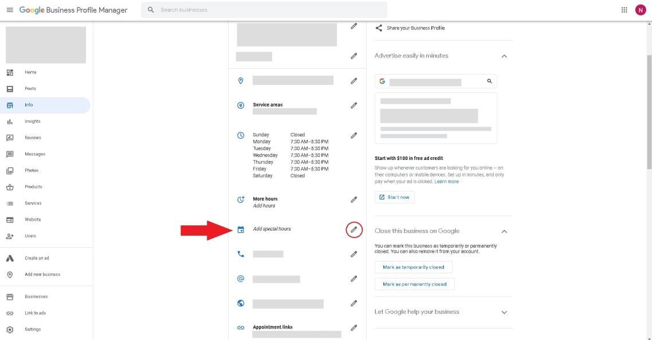Image resolution: width=652 pixels, height=340 pixels.
Task: Edit business hours with the pencil icon
Action: (x=354, y=135)
